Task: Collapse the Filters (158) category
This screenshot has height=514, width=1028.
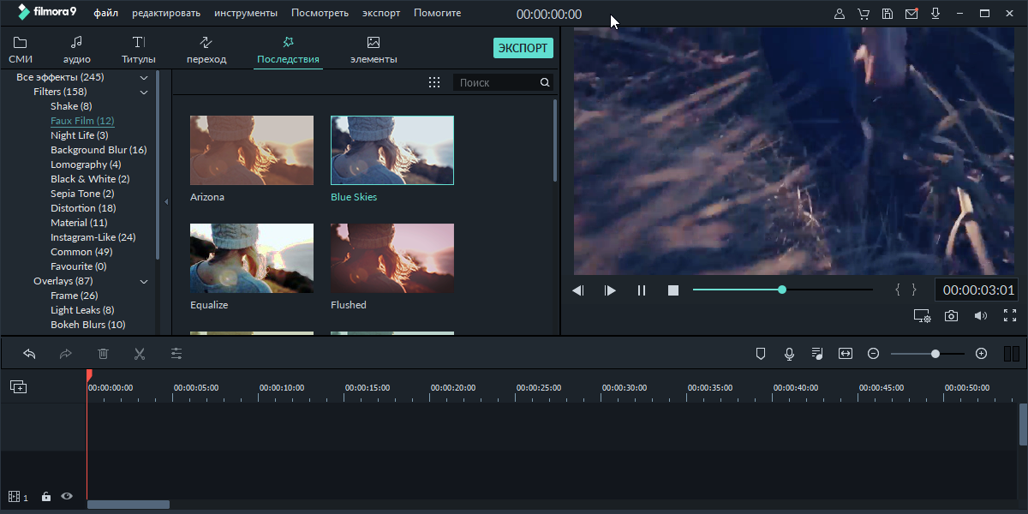Action: click(x=144, y=92)
